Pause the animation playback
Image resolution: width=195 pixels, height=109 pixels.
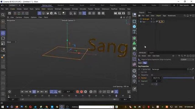tap(34, 92)
